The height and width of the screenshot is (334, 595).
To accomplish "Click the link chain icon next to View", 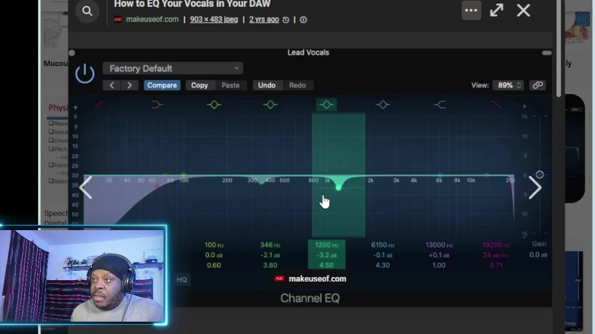I will [x=538, y=85].
